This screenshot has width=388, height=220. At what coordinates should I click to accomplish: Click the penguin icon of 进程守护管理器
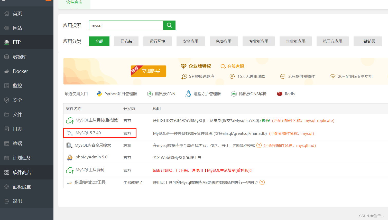(188, 94)
